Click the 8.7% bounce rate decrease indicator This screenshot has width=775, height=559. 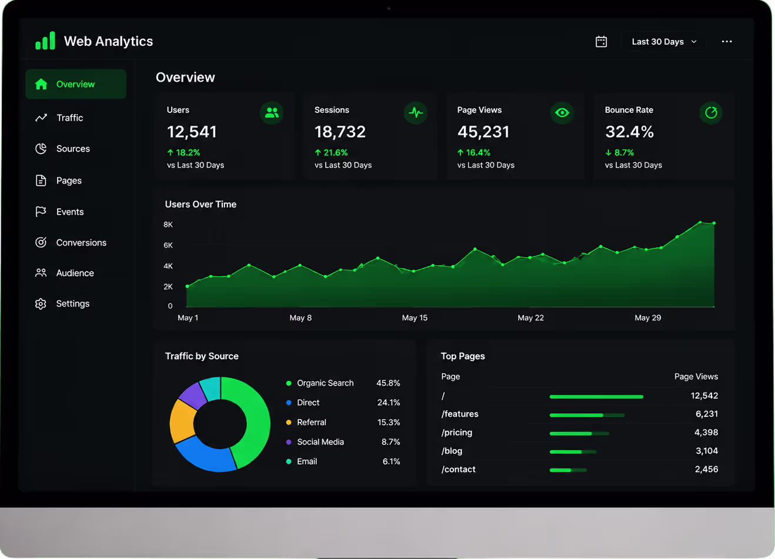[620, 152]
